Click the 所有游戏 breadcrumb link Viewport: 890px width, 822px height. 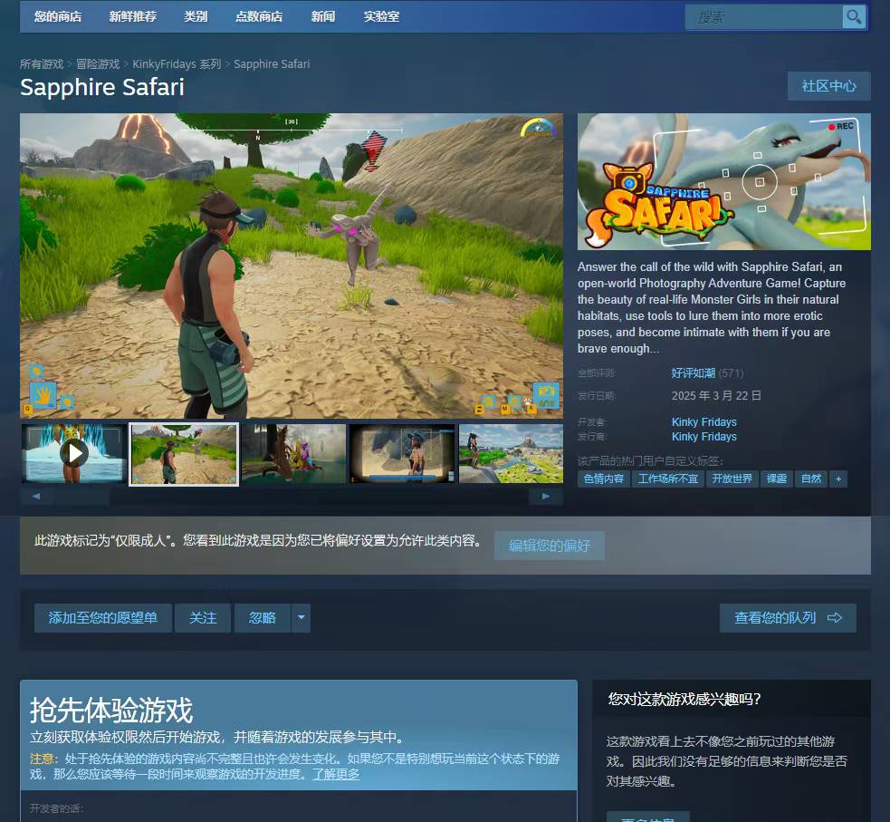coord(42,64)
